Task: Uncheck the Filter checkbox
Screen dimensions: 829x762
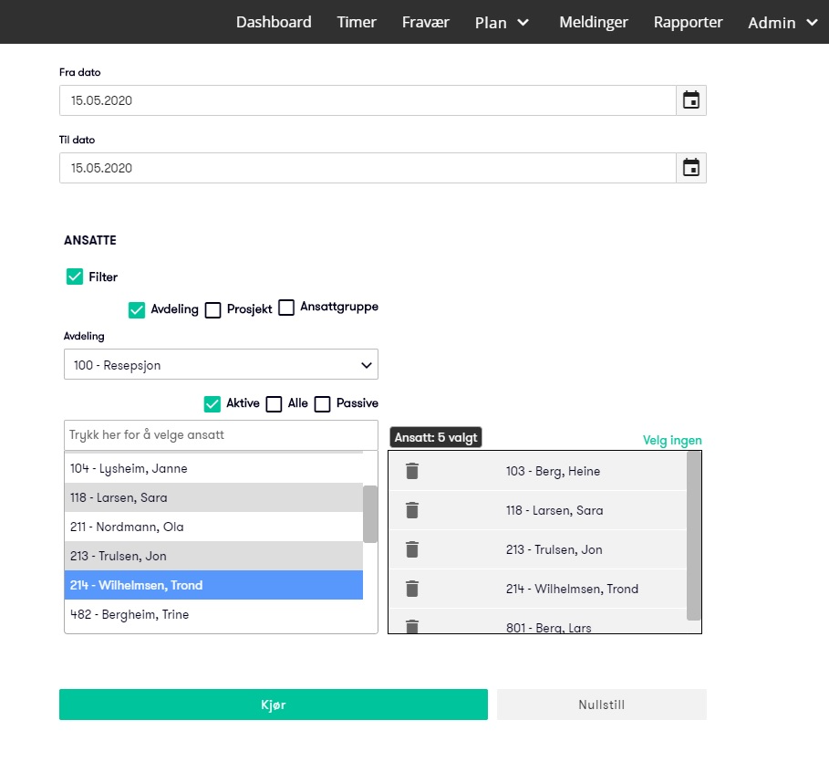Action: point(75,277)
